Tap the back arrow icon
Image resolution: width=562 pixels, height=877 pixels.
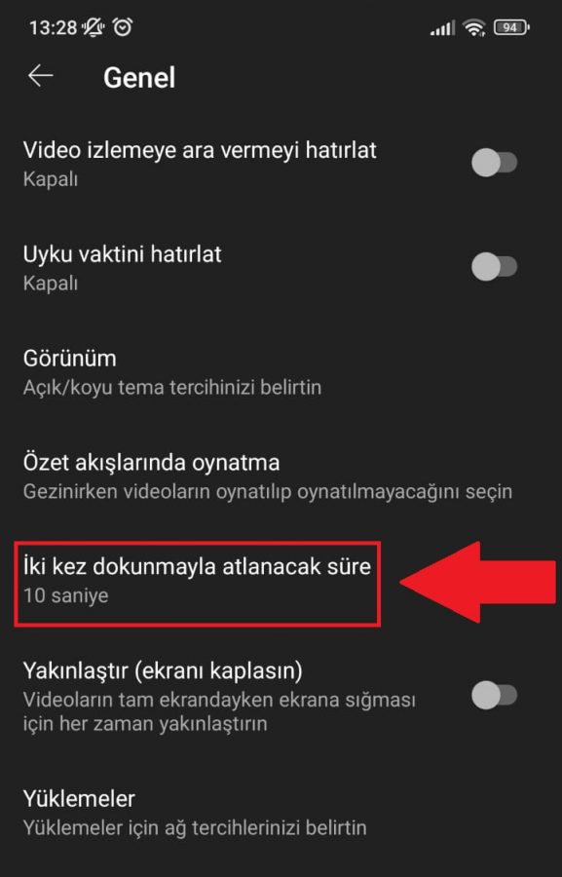coord(40,75)
